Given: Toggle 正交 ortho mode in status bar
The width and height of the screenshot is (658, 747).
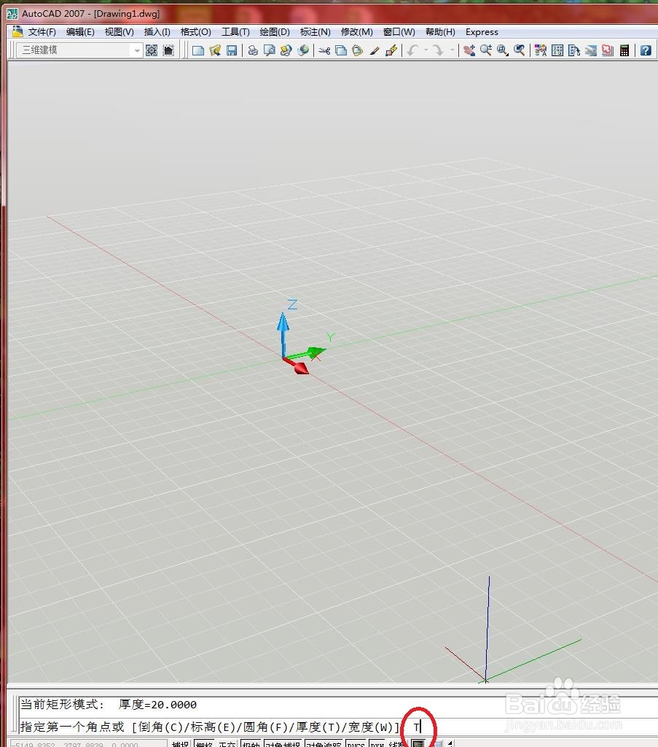Looking at the screenshot, I should tap(227, 743).
